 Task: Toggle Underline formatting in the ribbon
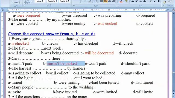pyautogui.click(x=151, y=1)
